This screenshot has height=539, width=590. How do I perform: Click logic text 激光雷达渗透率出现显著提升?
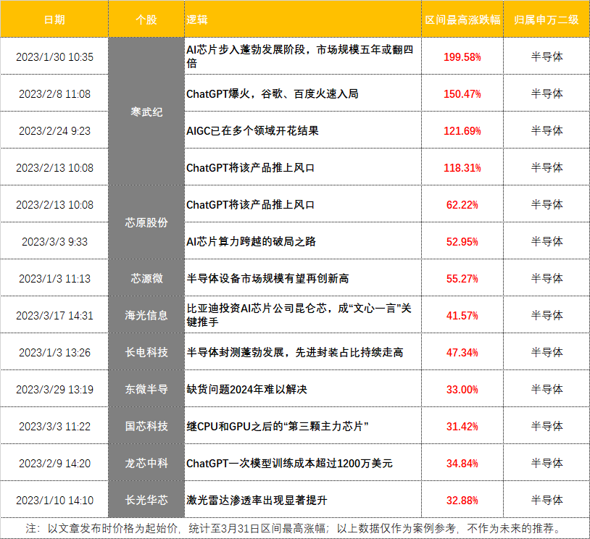257,501
